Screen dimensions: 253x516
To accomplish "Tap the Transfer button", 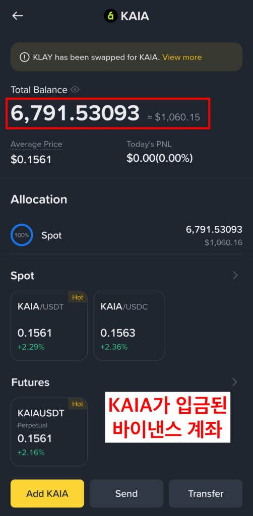I will tap(206, 493).
